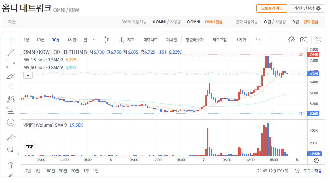Click the TradingView logo
The image size is (330, 183).
(29, 147)
